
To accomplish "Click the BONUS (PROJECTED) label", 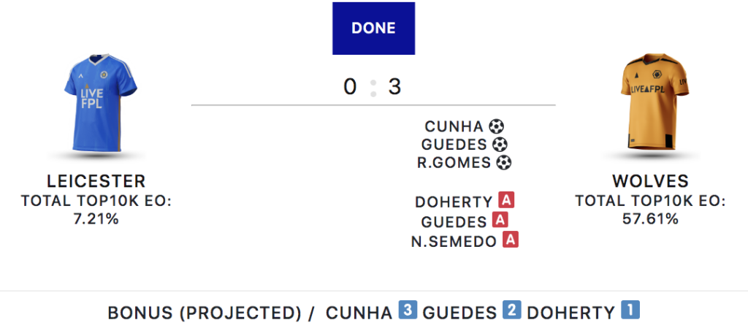I will [x=205, y=313].
